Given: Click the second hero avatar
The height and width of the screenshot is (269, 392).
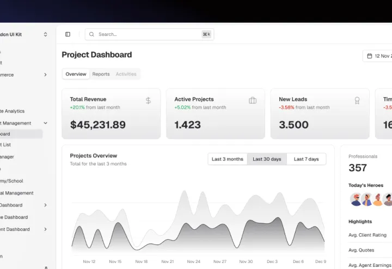Looking at the screenshot, I should coord(367,199).
